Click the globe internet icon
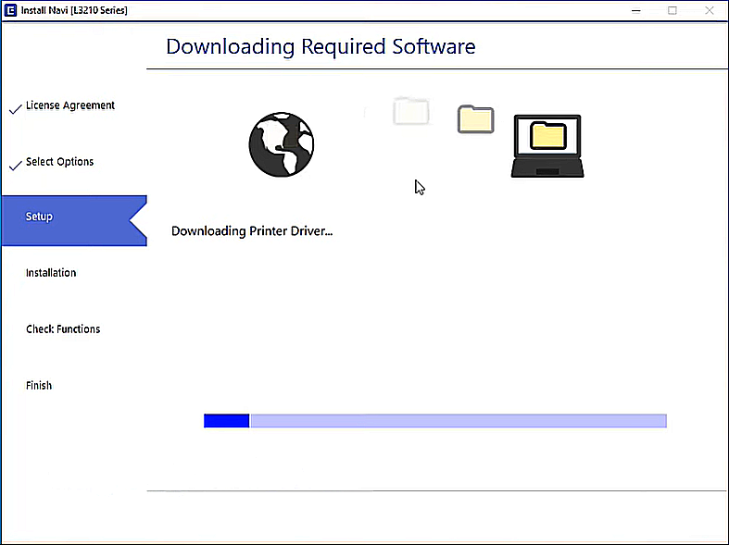729x545 pixels. coord(282,145)
